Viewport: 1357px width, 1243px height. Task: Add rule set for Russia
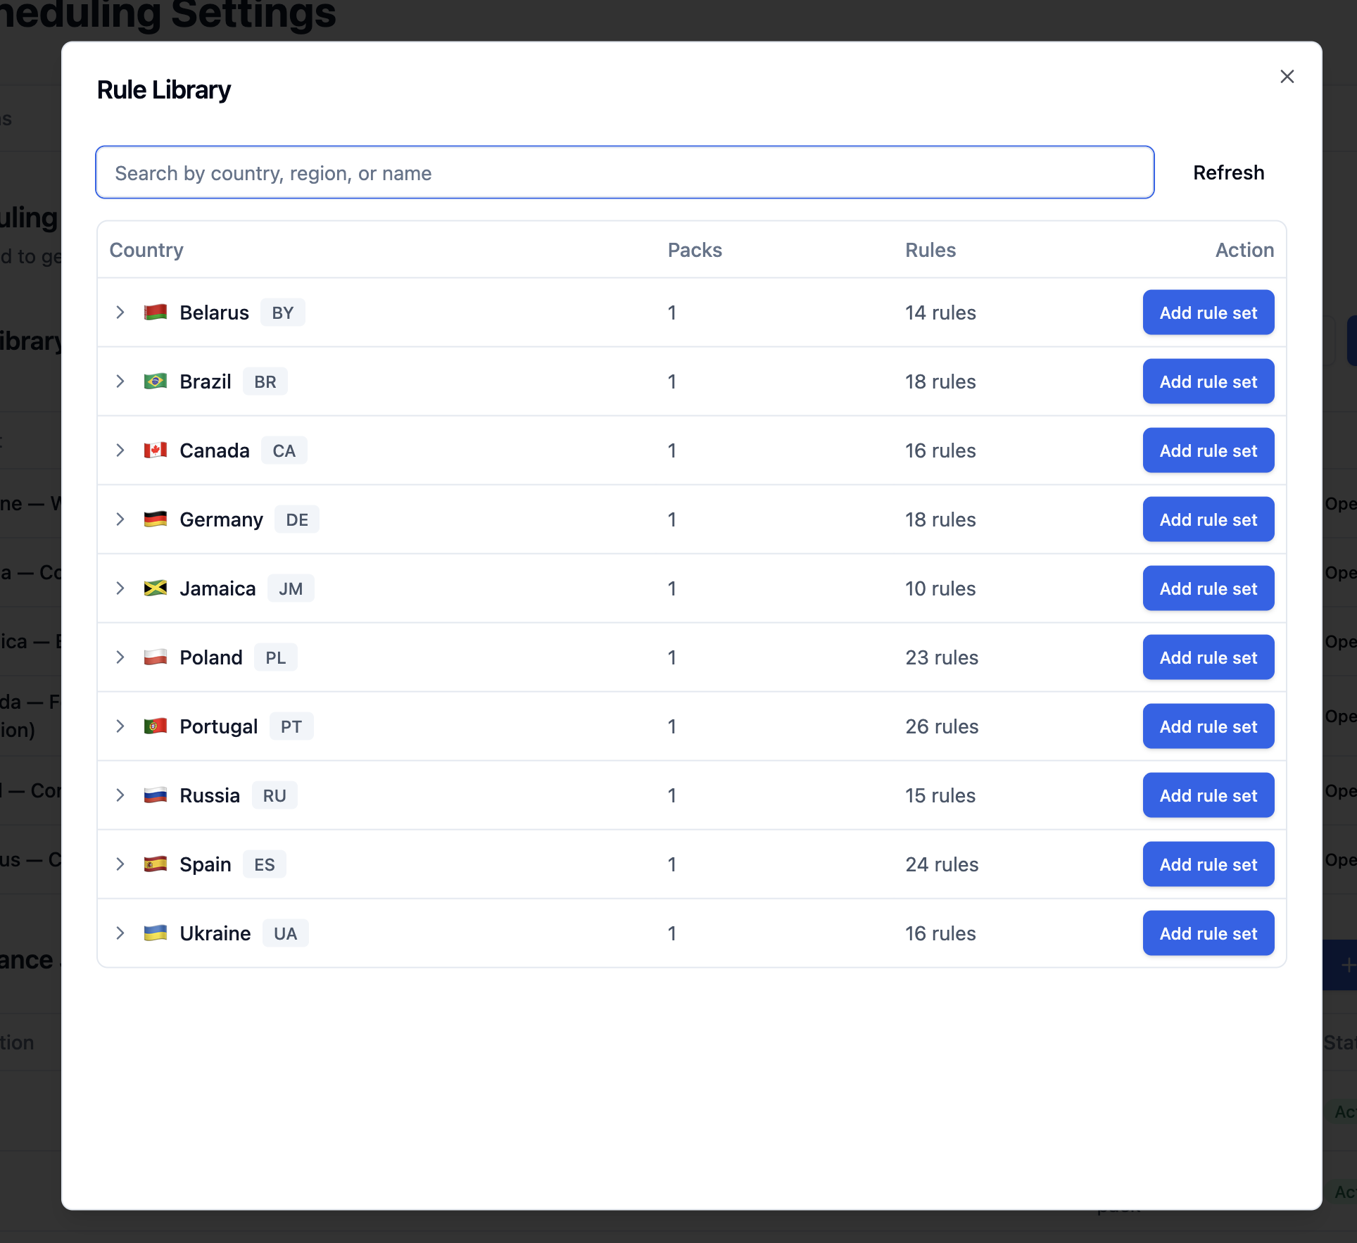tap(1208, 795)
